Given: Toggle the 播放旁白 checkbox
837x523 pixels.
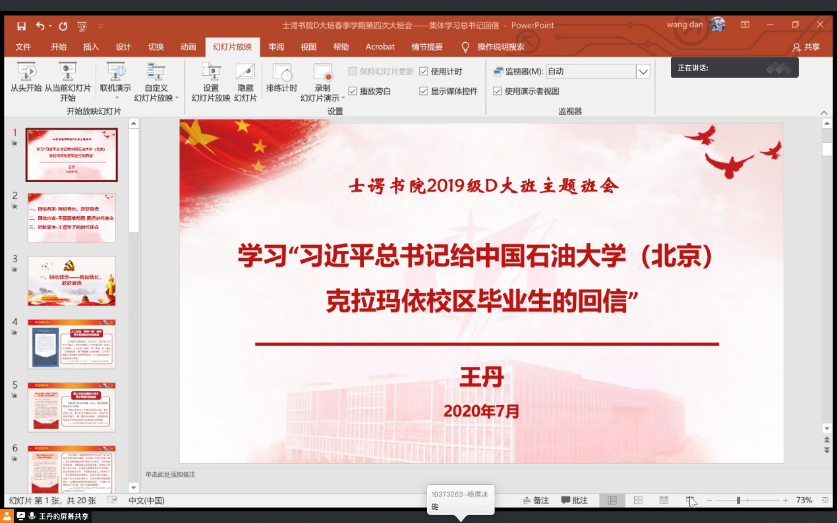Looking at the screenshot, I should point(353,91).
